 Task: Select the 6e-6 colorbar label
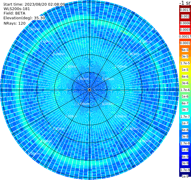(x=185, y=77)
